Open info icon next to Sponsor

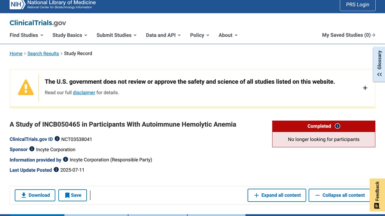click(32, 149)
